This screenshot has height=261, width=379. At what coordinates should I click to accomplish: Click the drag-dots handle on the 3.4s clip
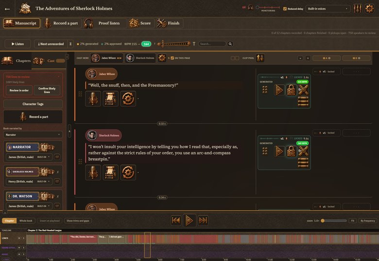tap(265, 90)
